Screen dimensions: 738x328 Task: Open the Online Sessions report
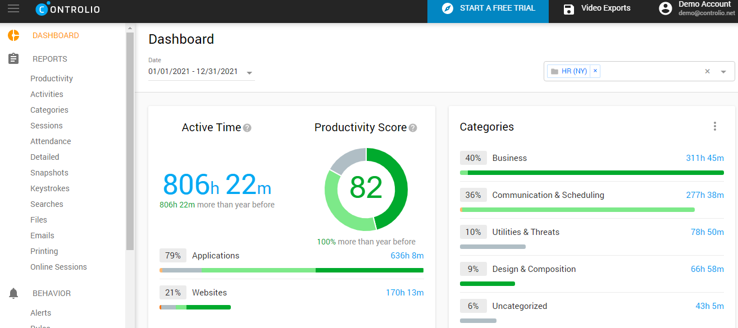(x=58, y=267)
